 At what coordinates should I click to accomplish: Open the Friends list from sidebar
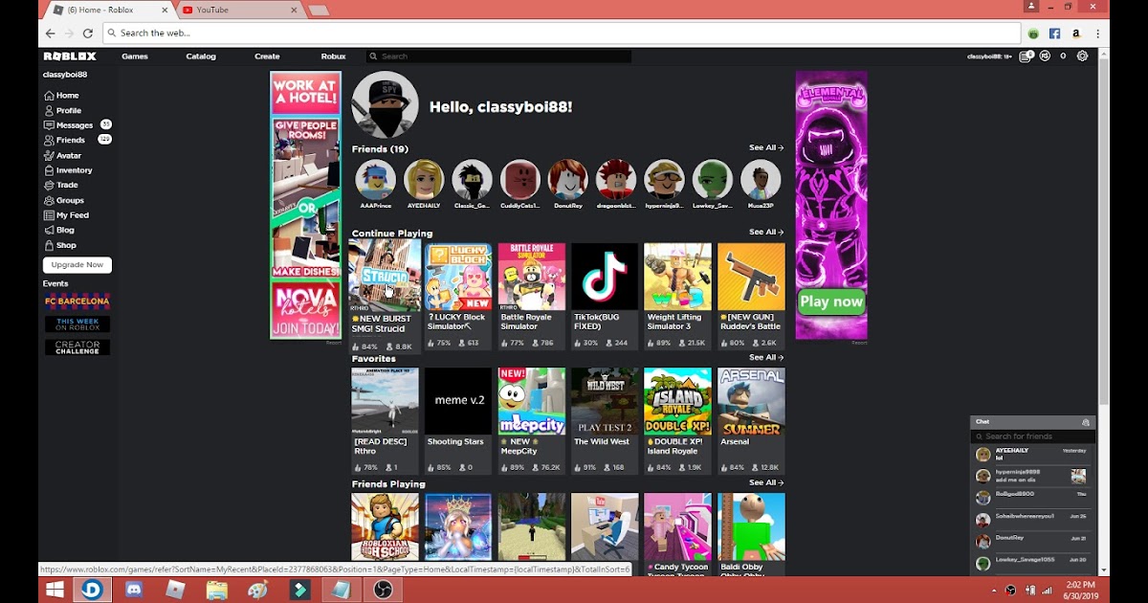[64, 140]
